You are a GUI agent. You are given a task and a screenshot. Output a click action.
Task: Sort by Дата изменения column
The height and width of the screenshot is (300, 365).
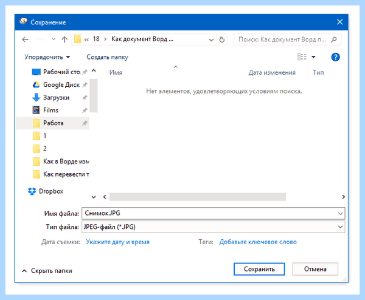[272, 72]
